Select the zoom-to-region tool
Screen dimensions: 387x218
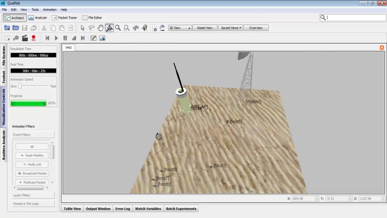(127, 28)
